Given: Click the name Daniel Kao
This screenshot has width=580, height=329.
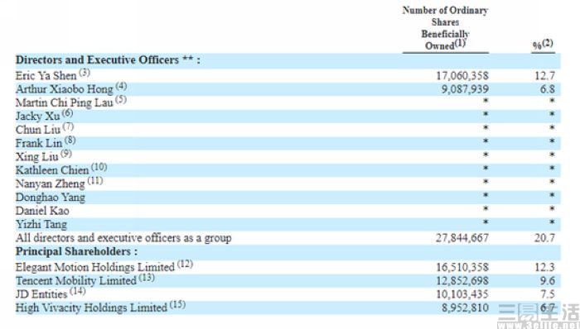Looking at the screenshot, I should pos(42,211).
